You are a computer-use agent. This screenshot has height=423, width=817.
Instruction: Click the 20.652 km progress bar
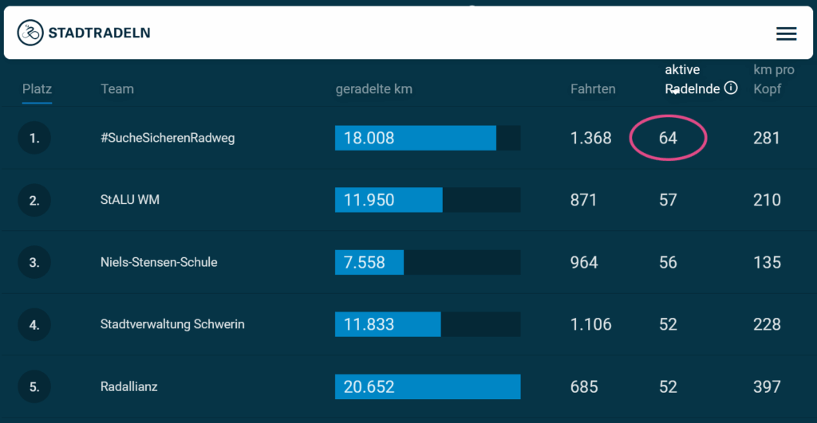pos(428,386)
